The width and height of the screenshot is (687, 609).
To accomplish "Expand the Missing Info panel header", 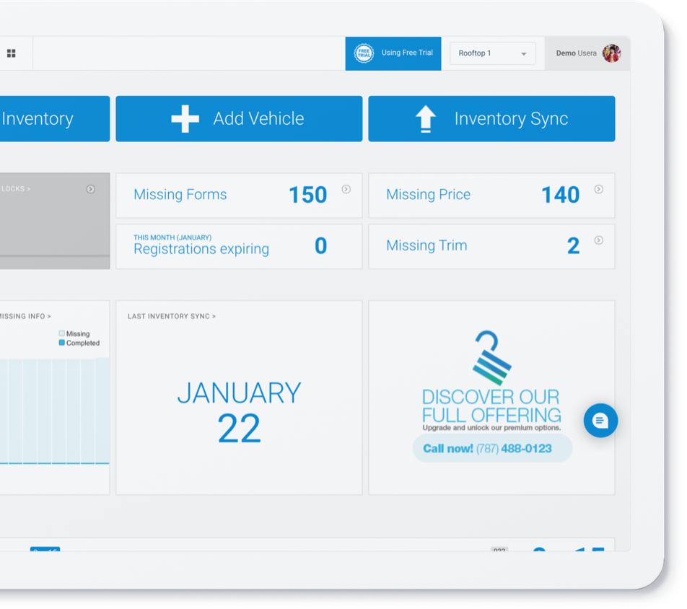I will point(25,316).
